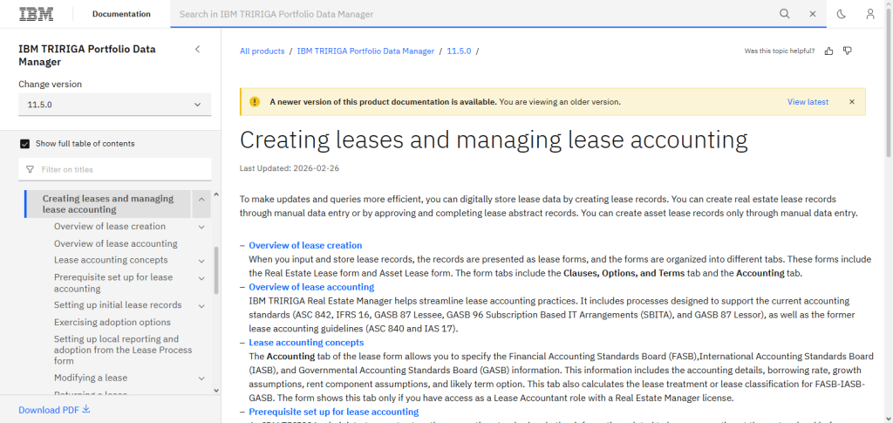
Task: Click the 11.5.0 breadcrumb link
Action: (x=459, y=51)
